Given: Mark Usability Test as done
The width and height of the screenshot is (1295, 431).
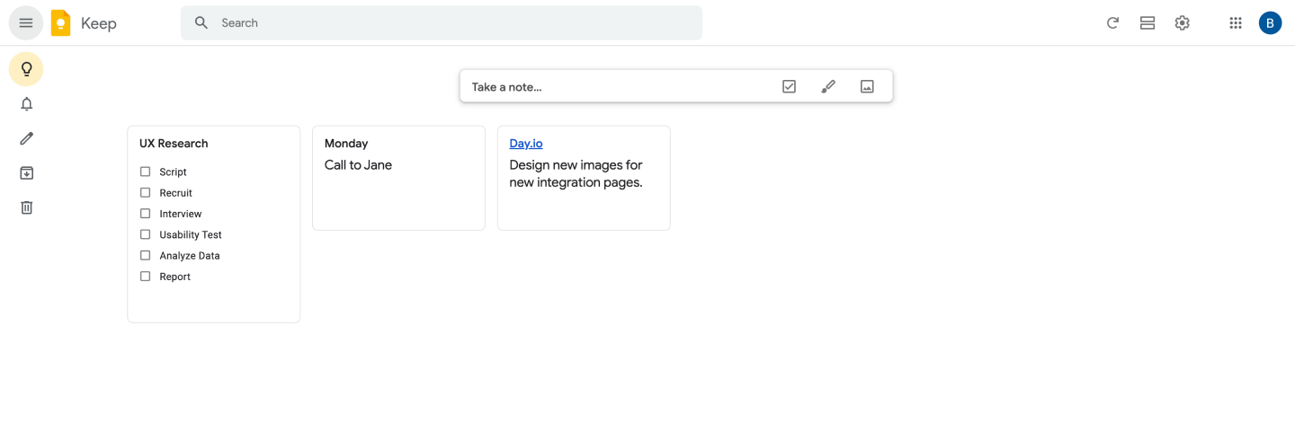Looking at the screenshot, I should [x=146, y=234].
